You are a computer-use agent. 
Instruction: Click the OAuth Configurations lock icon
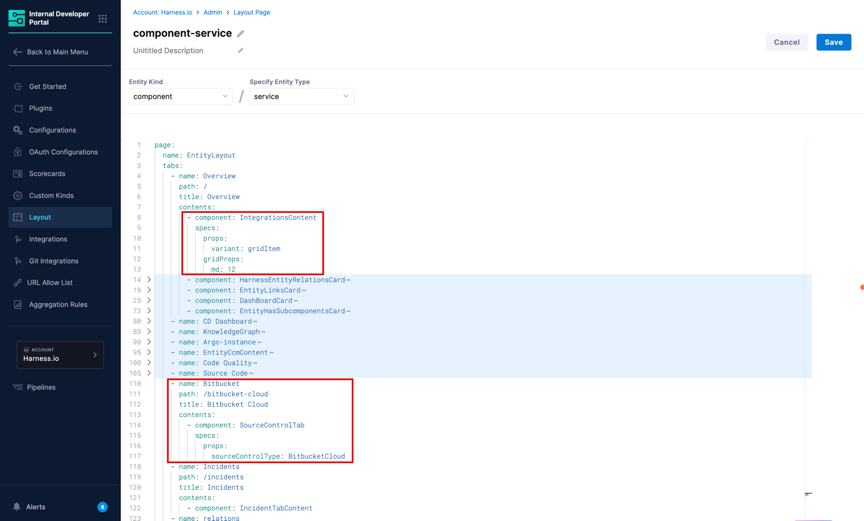pos(18,152)
